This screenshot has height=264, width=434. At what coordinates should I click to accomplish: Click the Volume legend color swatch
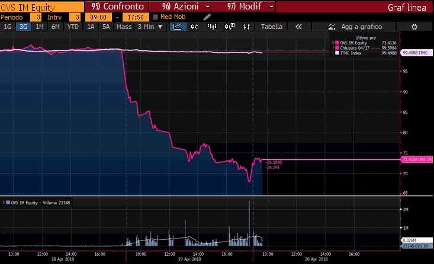8,202
